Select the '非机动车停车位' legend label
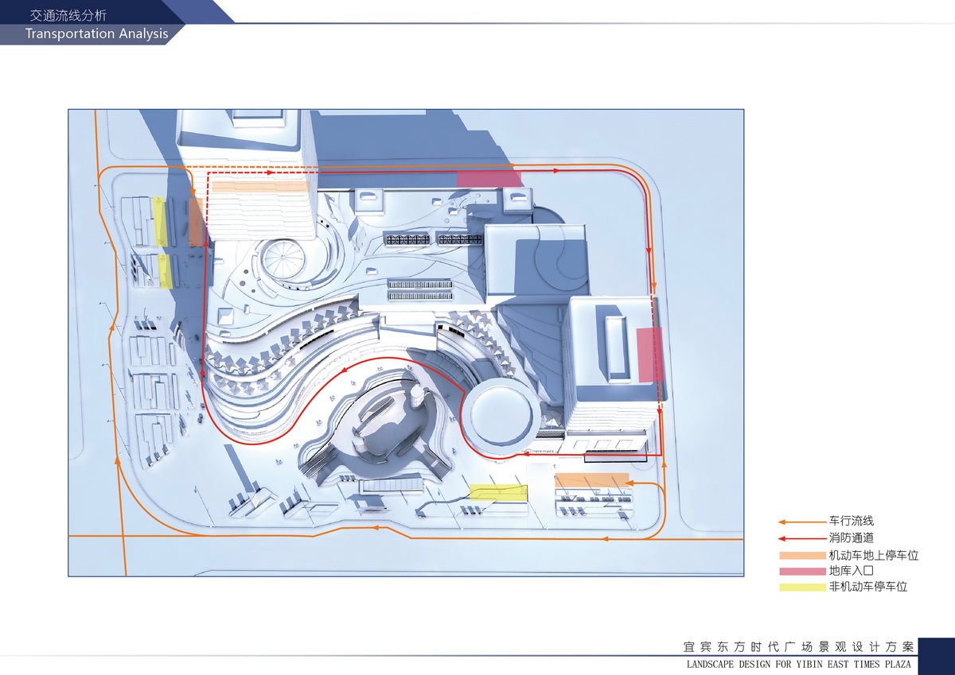The image size is (955, 675). click(868, 587)
